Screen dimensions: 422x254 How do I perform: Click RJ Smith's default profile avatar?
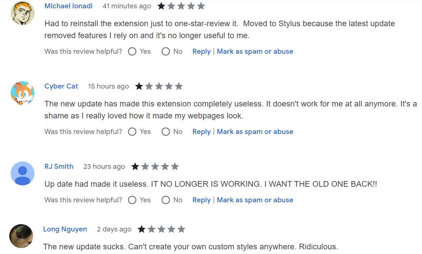pos(23,173)
